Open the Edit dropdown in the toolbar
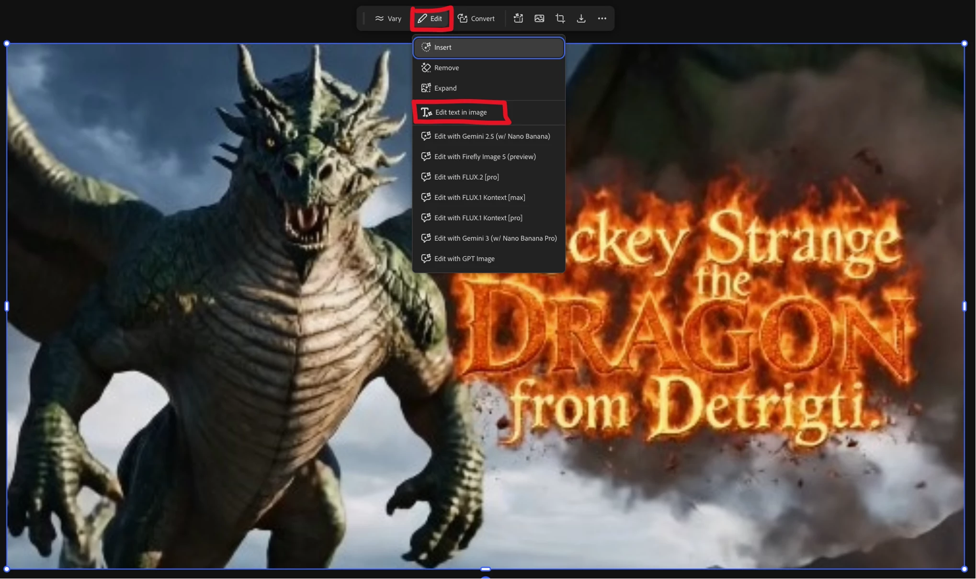The height and width of the screenshot is (579, 976). (430, 19)
